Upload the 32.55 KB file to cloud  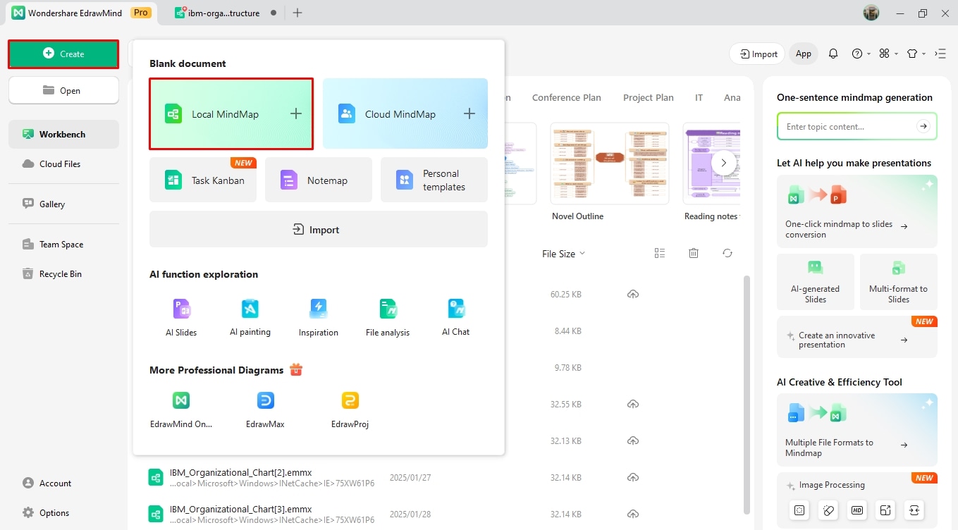[x=633, y=404]
